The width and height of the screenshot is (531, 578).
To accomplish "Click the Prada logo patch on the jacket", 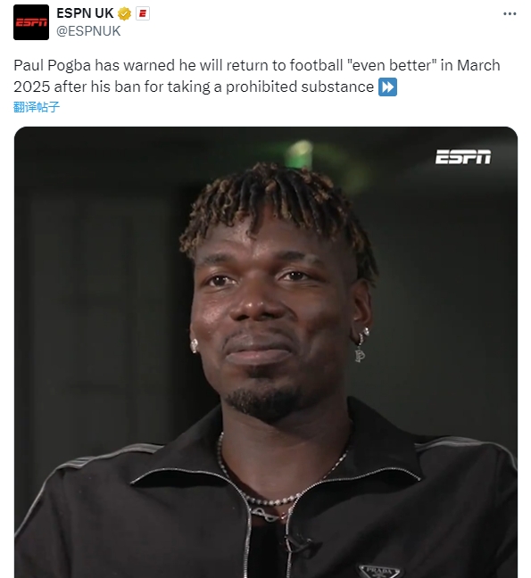I will tap(379, 571).
